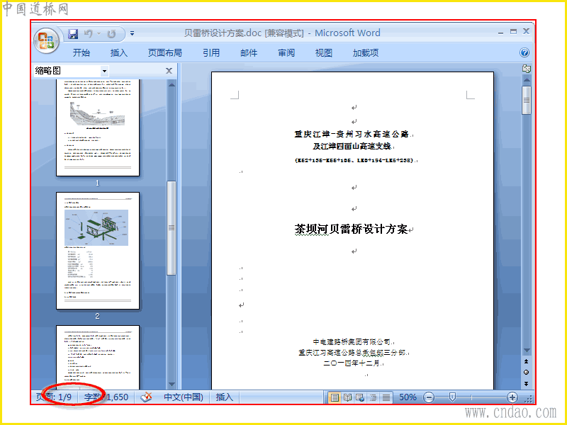The height and width of the screenshot is (425, 567).
Task: Click the undo dropdown arrow
Action: click(x=99, y=33)
